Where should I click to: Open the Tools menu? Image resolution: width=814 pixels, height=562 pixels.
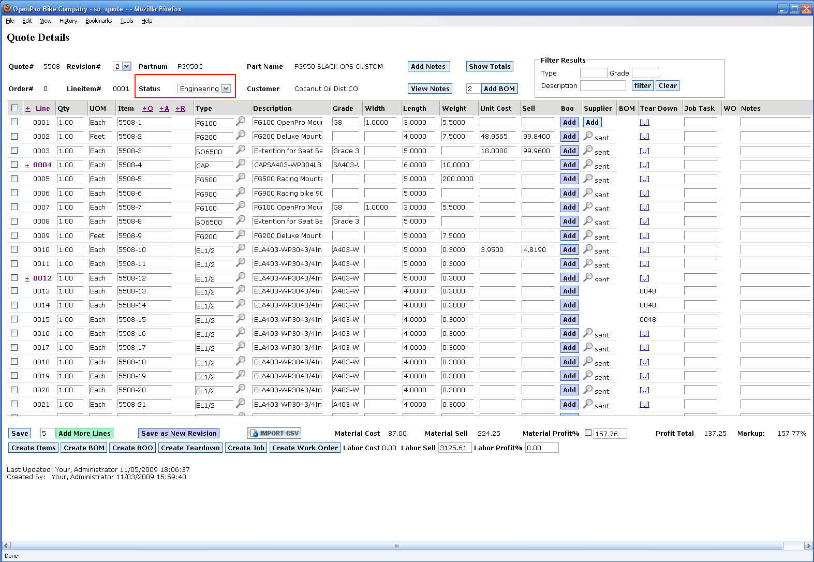click(126, 21)
